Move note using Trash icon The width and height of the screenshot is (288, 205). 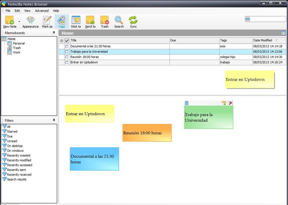(x=105, y=20)
